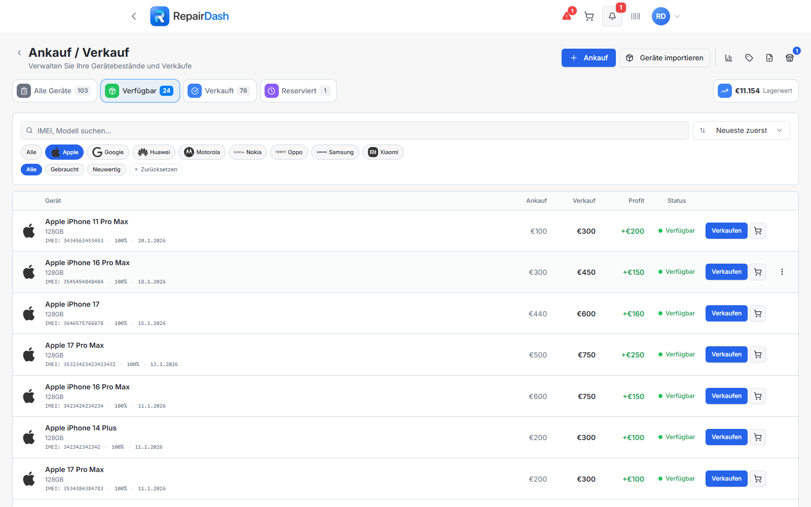Click the Ankauf column header
811x507 pixels.
[x=536, y=201]
